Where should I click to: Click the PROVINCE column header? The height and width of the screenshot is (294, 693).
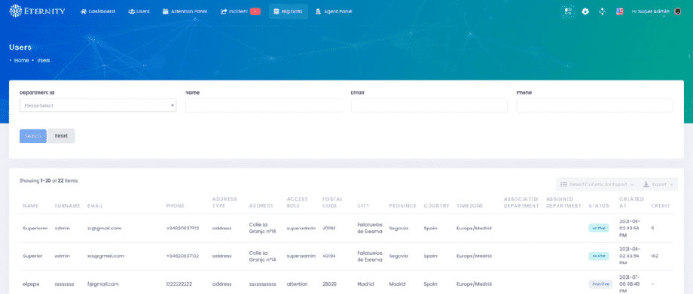[x=403, y=206]
